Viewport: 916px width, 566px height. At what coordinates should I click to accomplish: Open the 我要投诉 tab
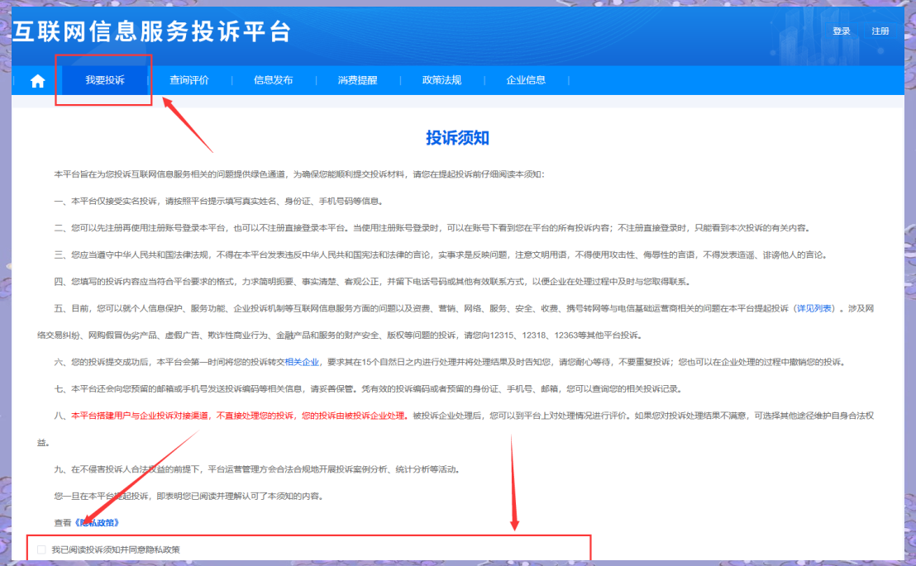(105, 80)
